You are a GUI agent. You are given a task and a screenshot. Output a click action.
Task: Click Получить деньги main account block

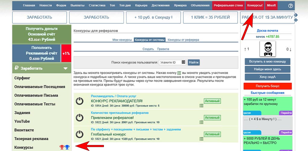pyautogui.click(x=42, y=34)
